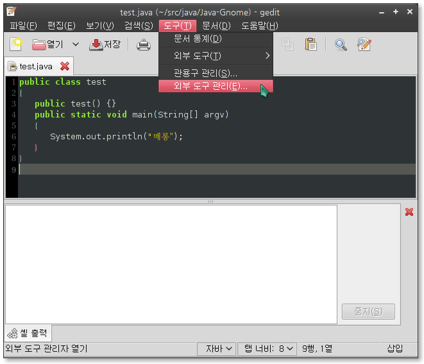Click the 9행, 1열 cursor position text

tap(317, 349)
